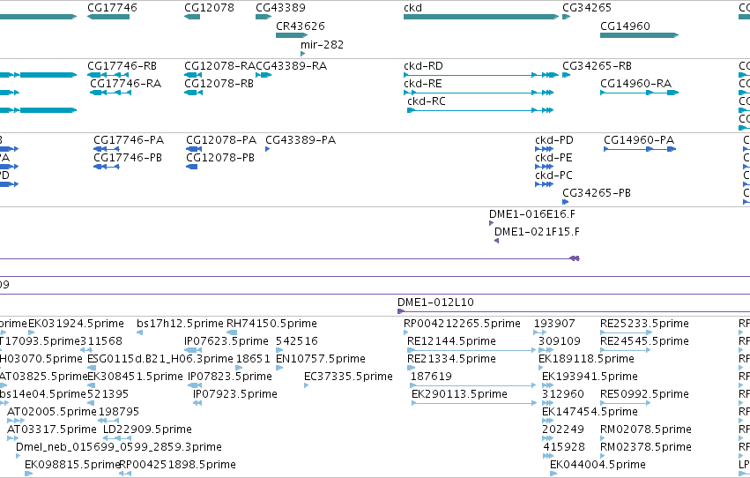Select transcript CG17746-RA
Screen dimensions: 750x478
[110, 93]
